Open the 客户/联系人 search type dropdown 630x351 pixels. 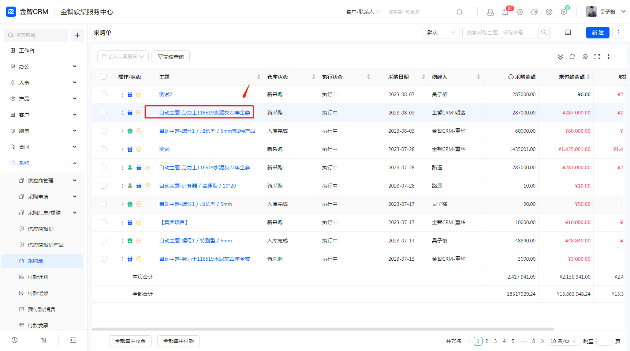363,12
